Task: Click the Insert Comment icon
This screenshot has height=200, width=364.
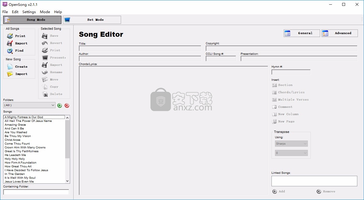Action: (x=274, y=107)
